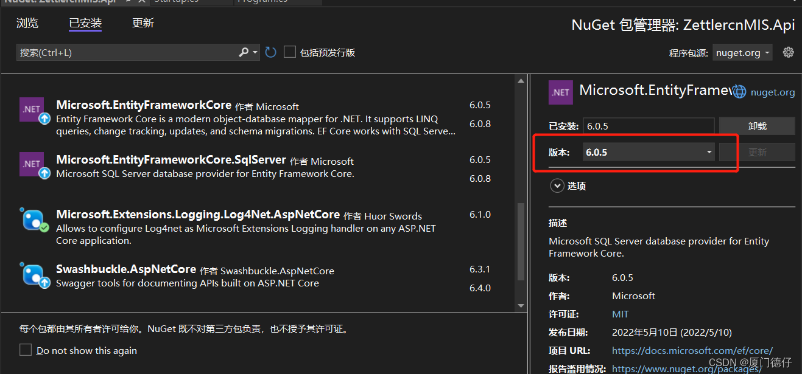Select Microsoft.EntityFrameworkCore package name
The height and width of the screenshot is (374, 802).
(x=144, y=105)
